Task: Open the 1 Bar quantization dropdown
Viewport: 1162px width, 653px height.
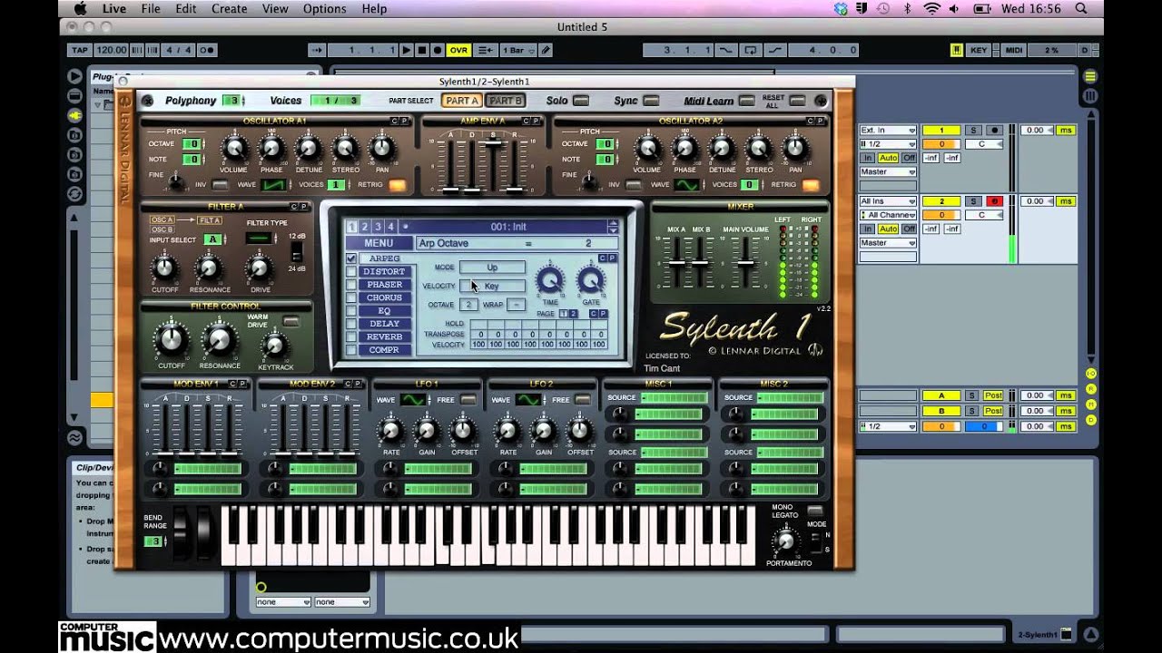Action: pos(517,51)
